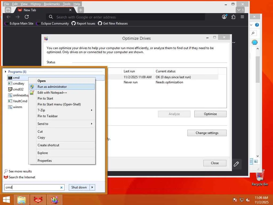Viewport: 273px width, 205px height.
Task: Click the right window vertical scrollbar
Action: (x=258, y=70)
